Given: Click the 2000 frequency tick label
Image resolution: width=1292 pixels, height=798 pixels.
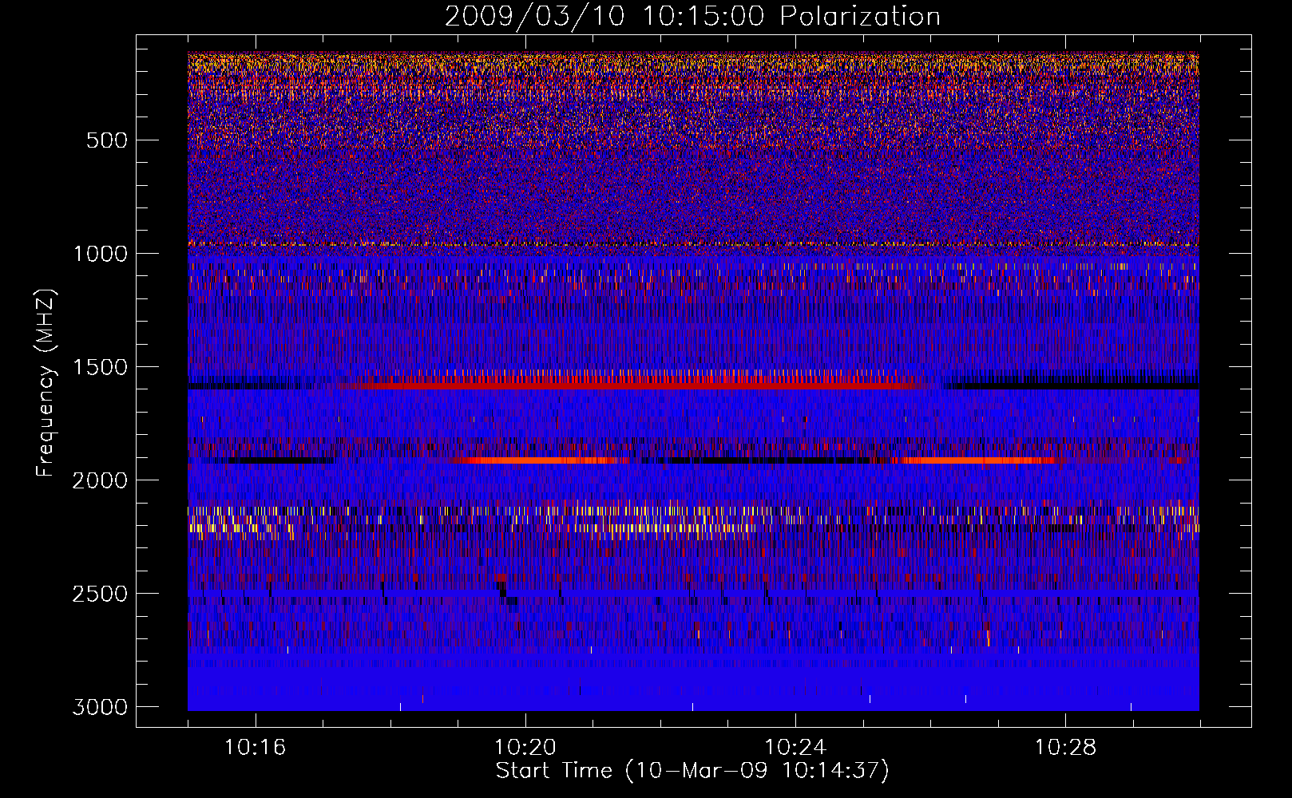Looking at the screenshot, I should pyautogui.click(x=100, y=480).
